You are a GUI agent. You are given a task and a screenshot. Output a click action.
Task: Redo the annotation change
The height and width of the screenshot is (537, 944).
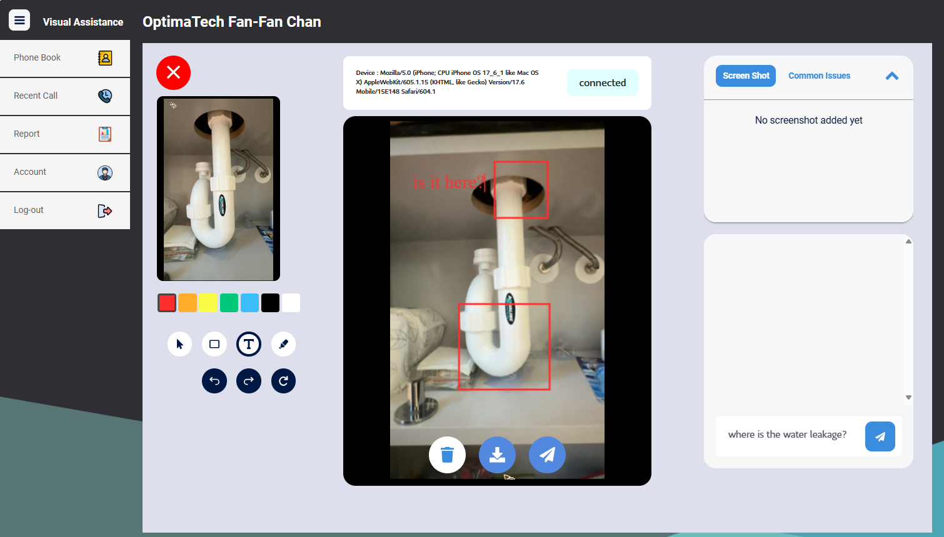[x=249, y=381]
